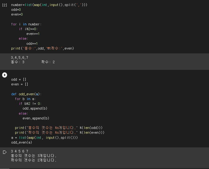Screen dimensions: 209x169
Task: Click output text 3,4,5,6,7
Action: click(20, 57)
